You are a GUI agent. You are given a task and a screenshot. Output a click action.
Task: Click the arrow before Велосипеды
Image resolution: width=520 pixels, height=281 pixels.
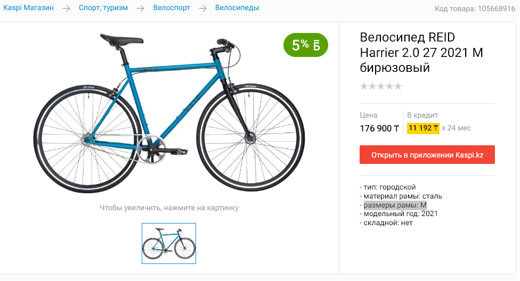(x=202, y=8)
